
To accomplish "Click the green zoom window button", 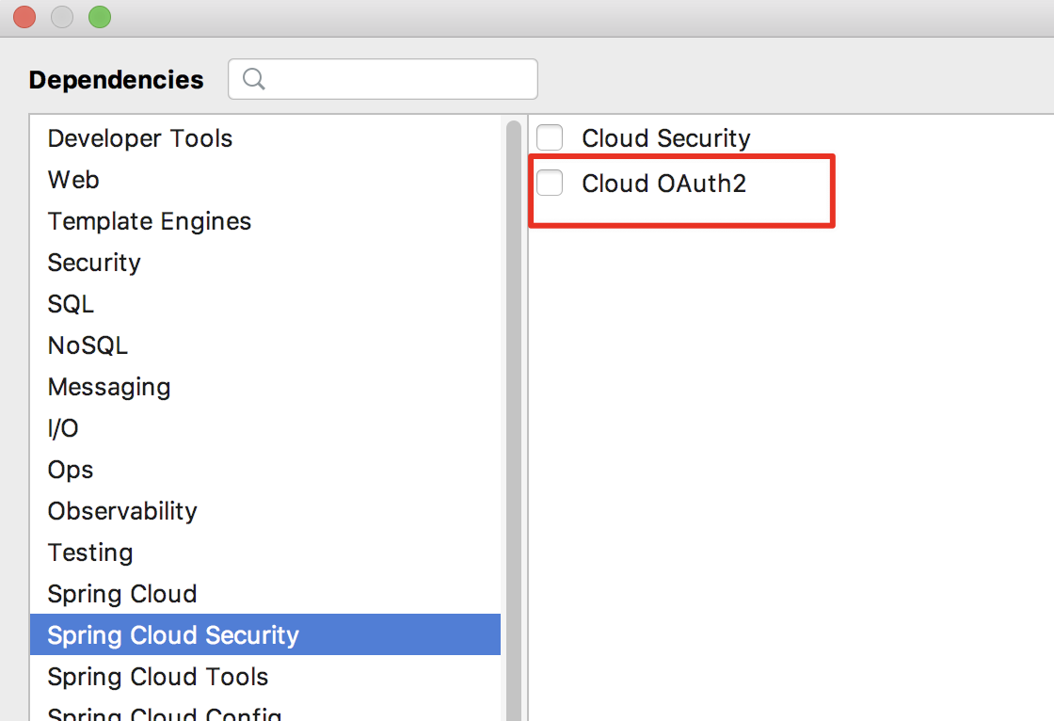I will 99,17.
